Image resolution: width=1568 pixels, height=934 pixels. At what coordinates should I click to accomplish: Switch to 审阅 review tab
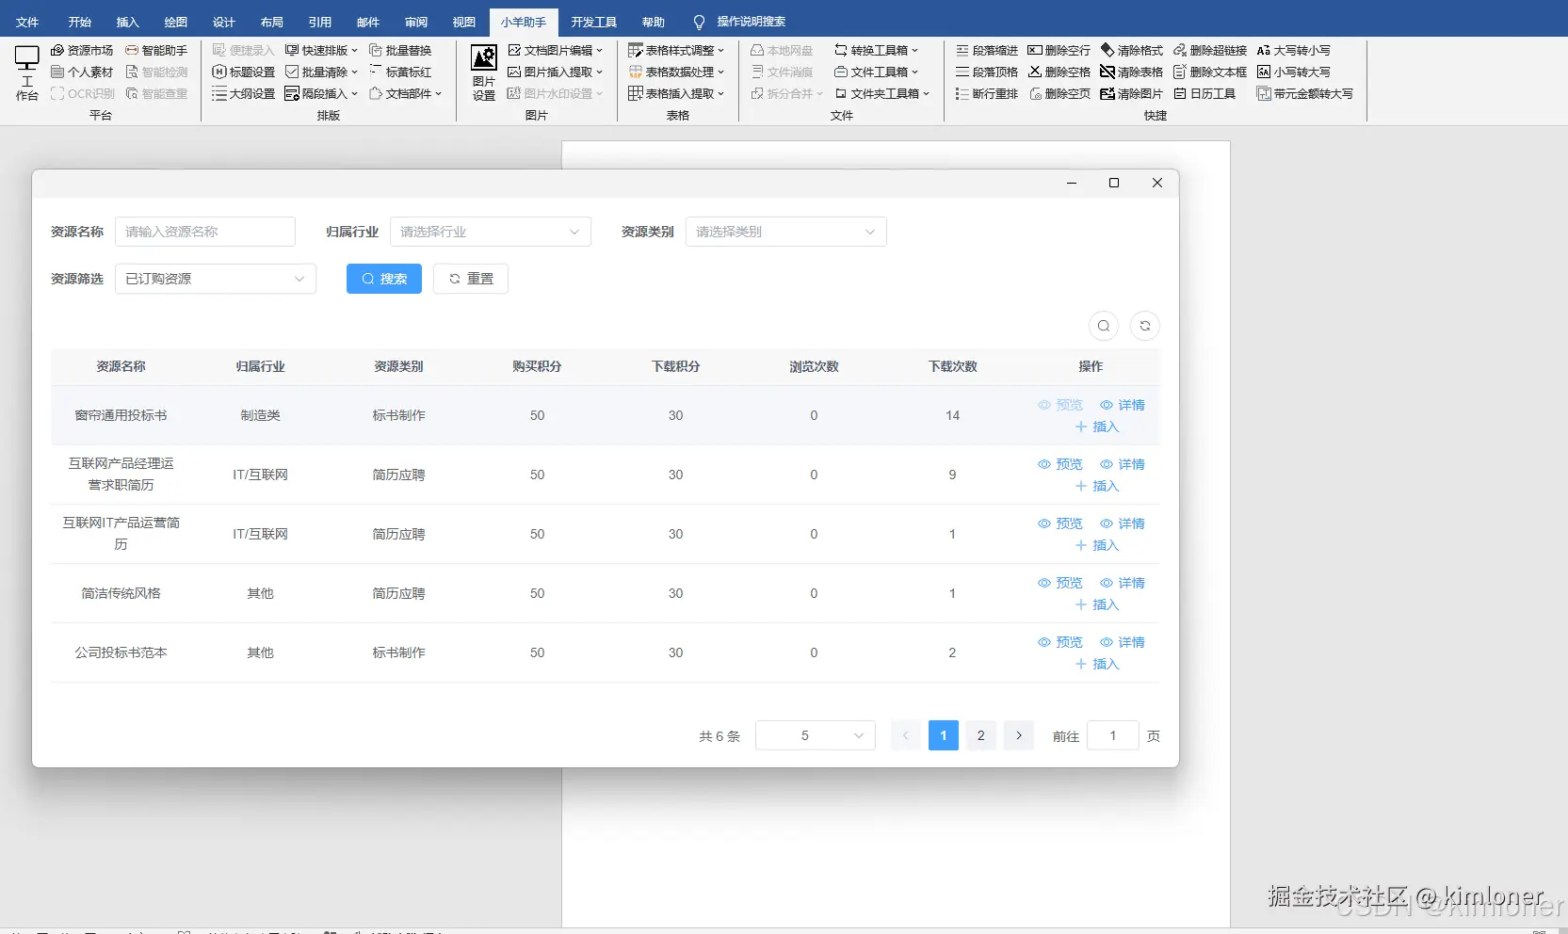[x=416, y=22]
